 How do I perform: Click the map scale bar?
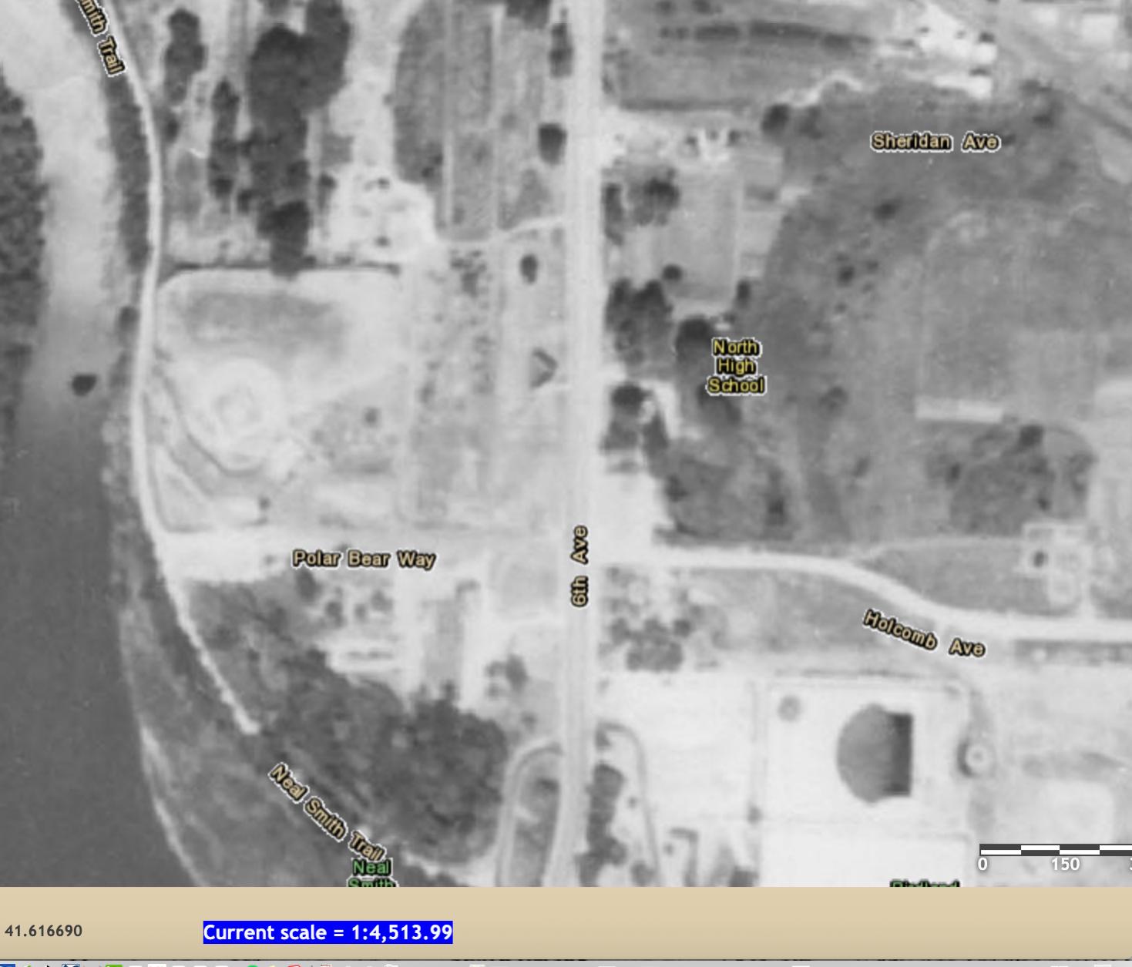coord(1056,850)
